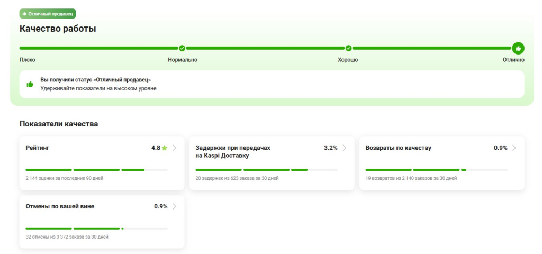Image resolution: width=542 pixels, height=254 pixels.
Task: Open the Задержки при передачах chevron arrow
Action: [x=345, y=148]
